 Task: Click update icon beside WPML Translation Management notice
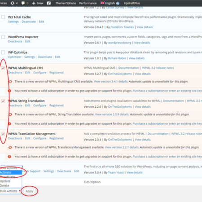(10, 147)
